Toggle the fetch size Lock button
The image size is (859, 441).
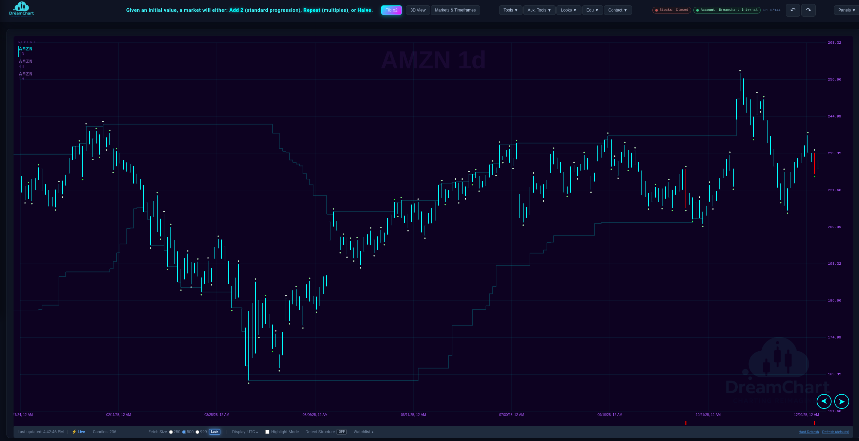point(215,432)
